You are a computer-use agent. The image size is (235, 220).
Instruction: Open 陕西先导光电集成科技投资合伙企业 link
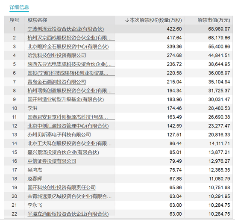(x=70, y=64)
